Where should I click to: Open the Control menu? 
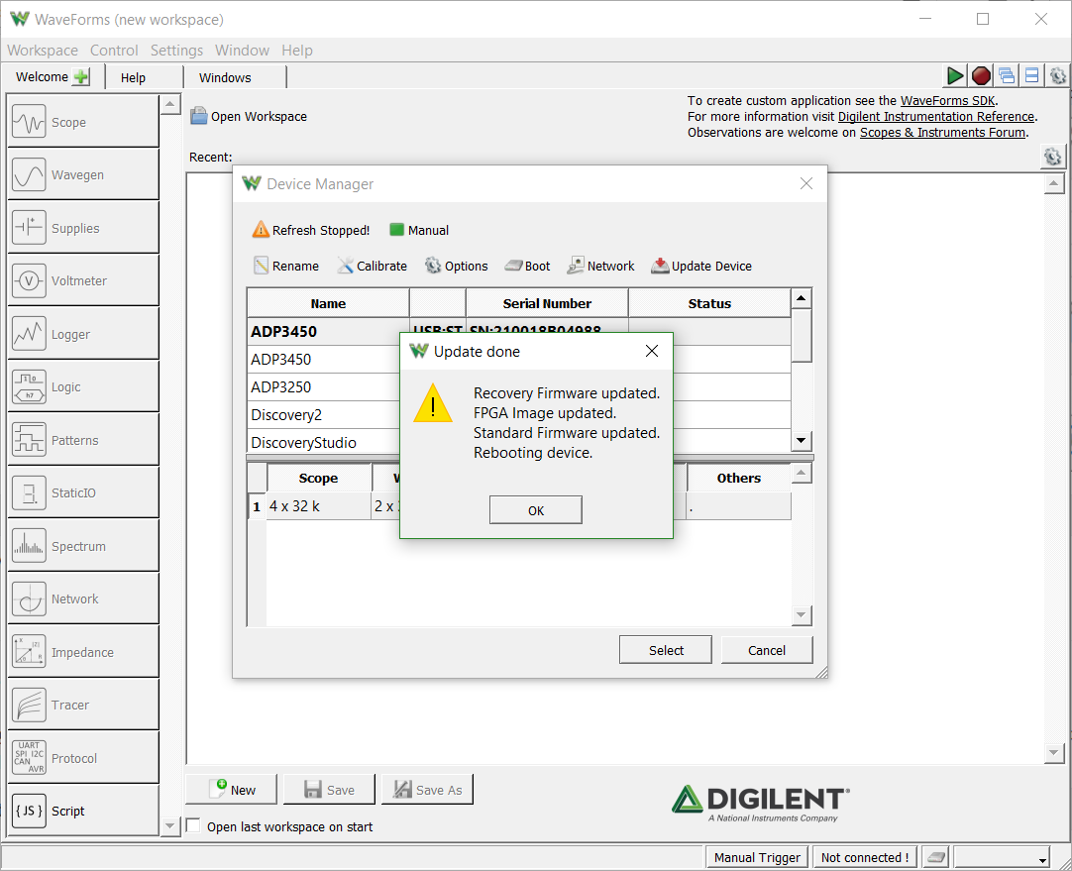point(114,50)
